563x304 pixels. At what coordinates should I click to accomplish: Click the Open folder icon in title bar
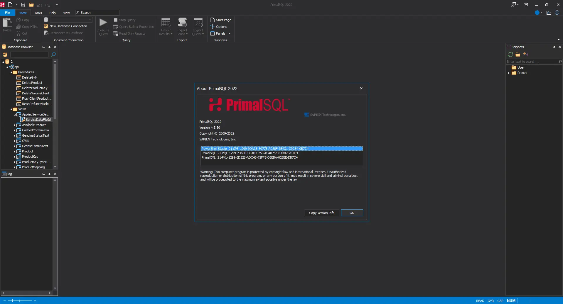pos(31,5)
